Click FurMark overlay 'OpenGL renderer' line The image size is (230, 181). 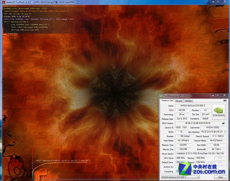(36, 11)
